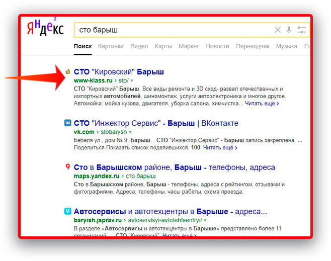The width and height of the screenshot is (331, 261).
Task: Expand dropdown arrow next to www-klass.ru sto/
Action: (x=132, y=80)
